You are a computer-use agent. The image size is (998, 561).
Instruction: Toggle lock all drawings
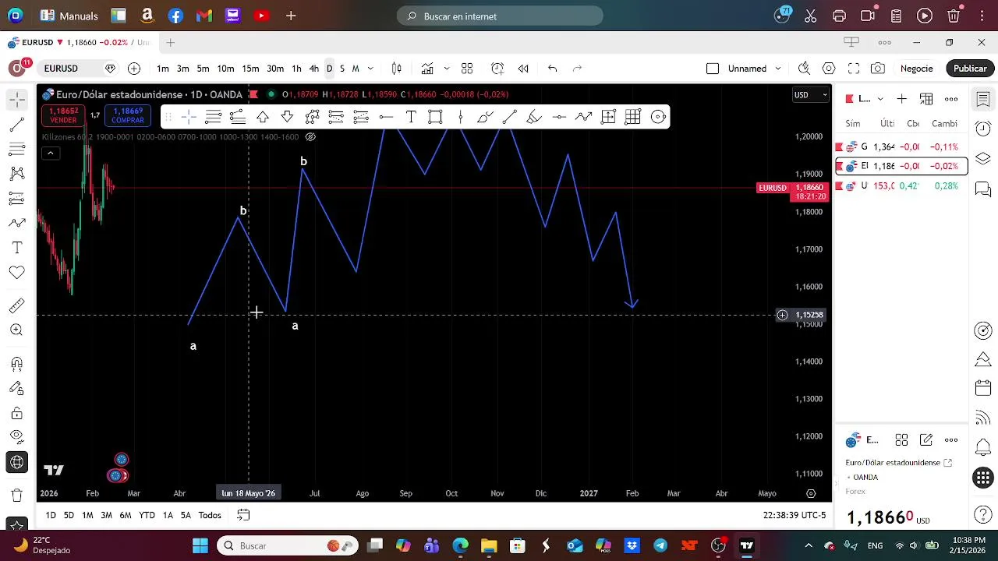[x=17, y=413]
